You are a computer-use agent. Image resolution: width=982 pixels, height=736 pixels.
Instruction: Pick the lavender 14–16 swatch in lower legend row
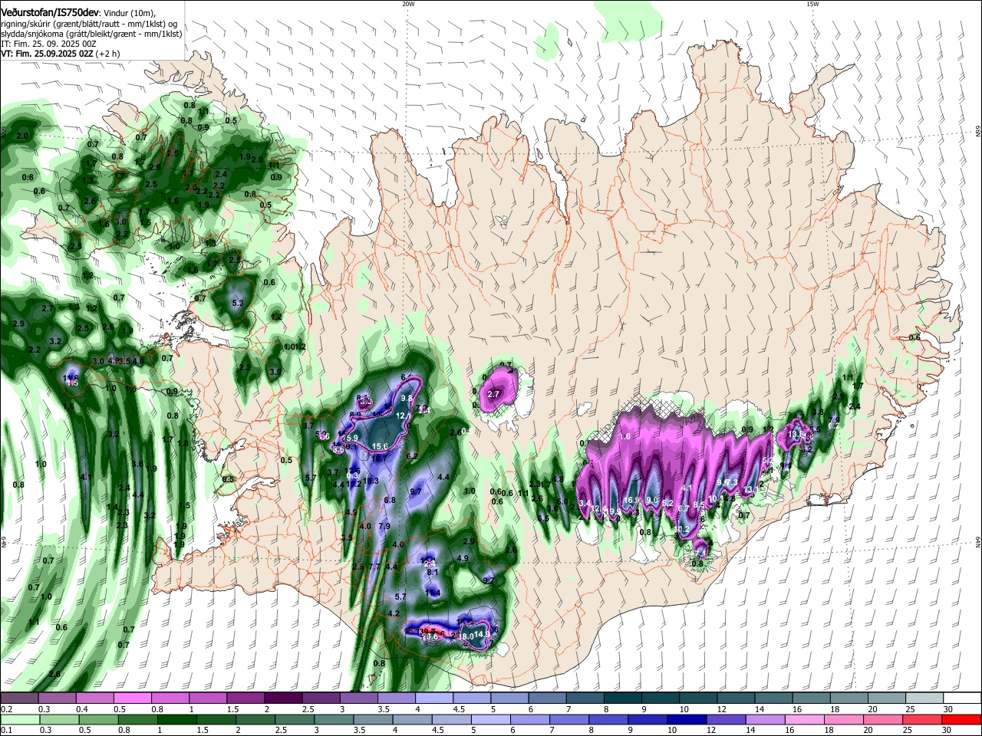[x=765, y=719]
